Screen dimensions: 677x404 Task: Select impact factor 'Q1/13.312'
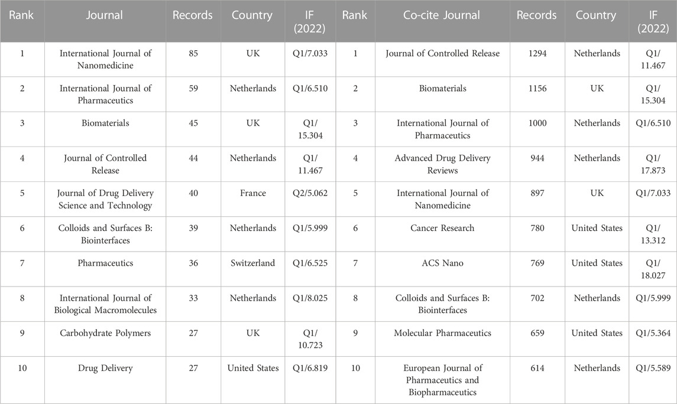point(653,234)
